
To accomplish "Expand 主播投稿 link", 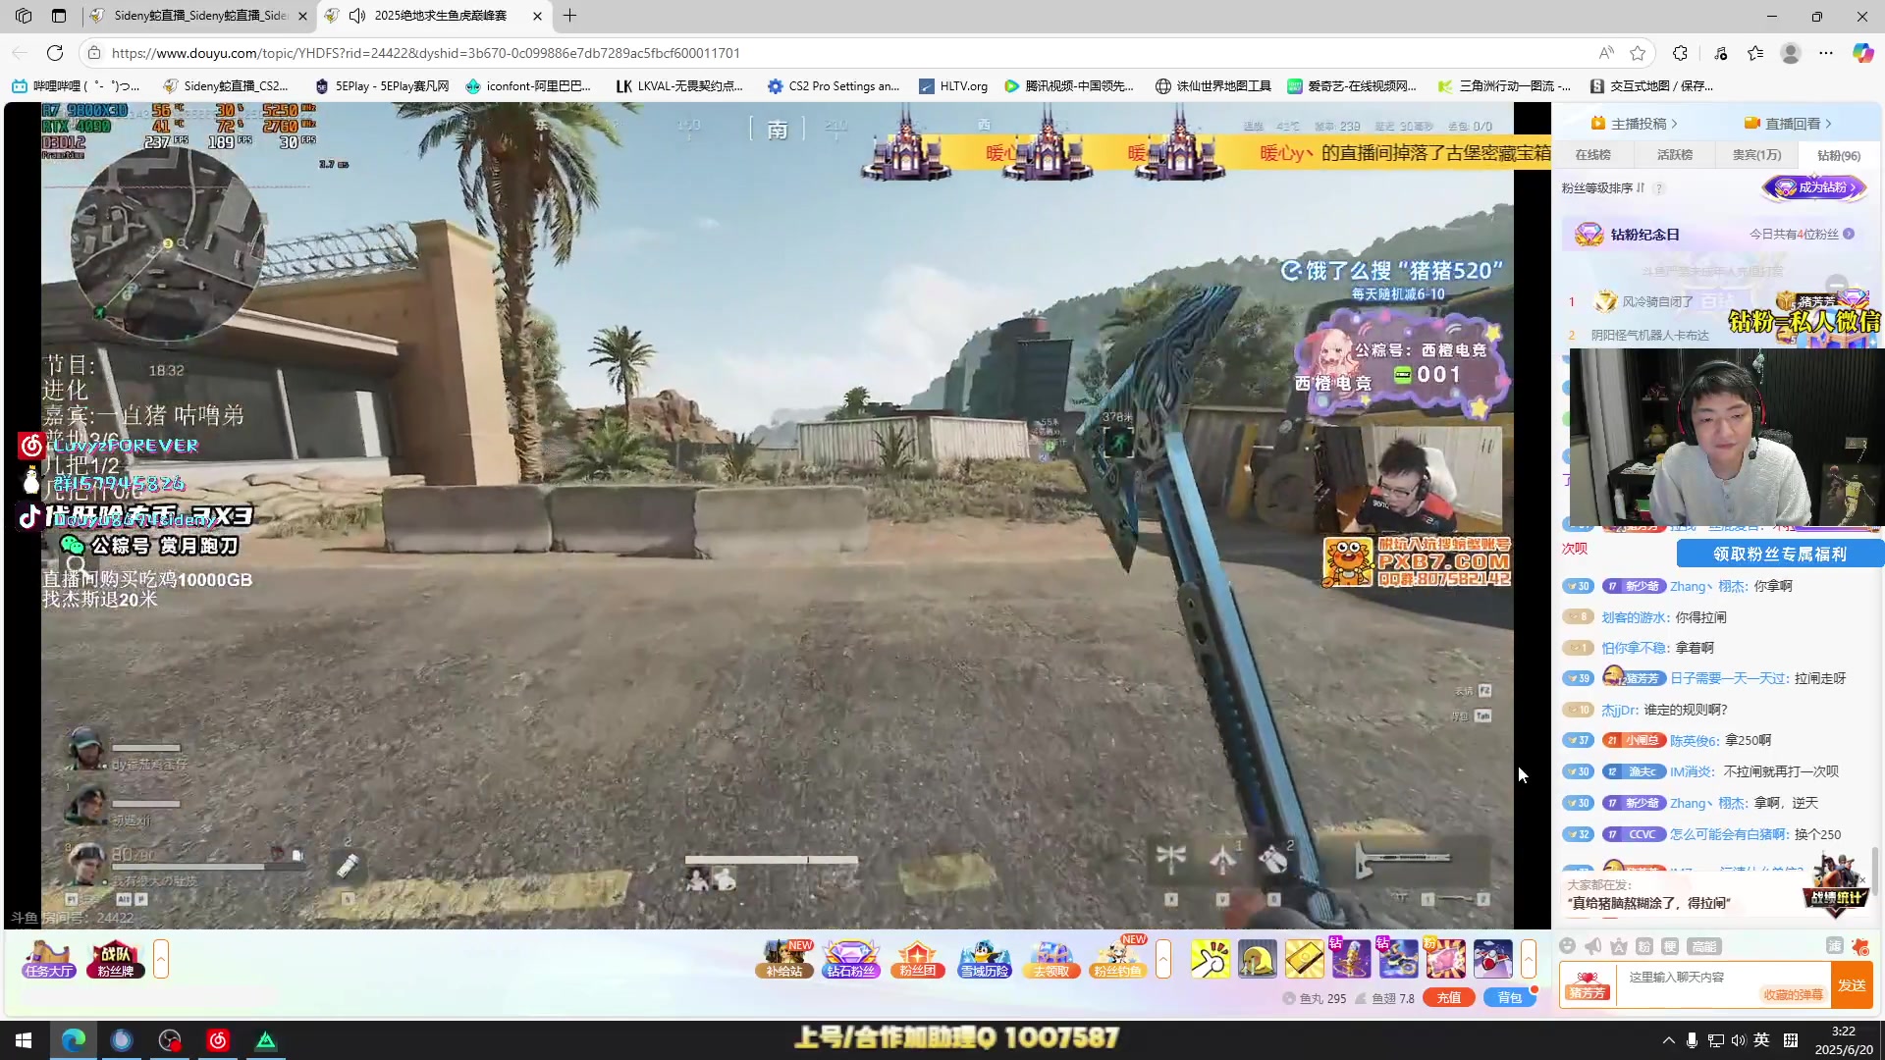I will [1634, 124].
